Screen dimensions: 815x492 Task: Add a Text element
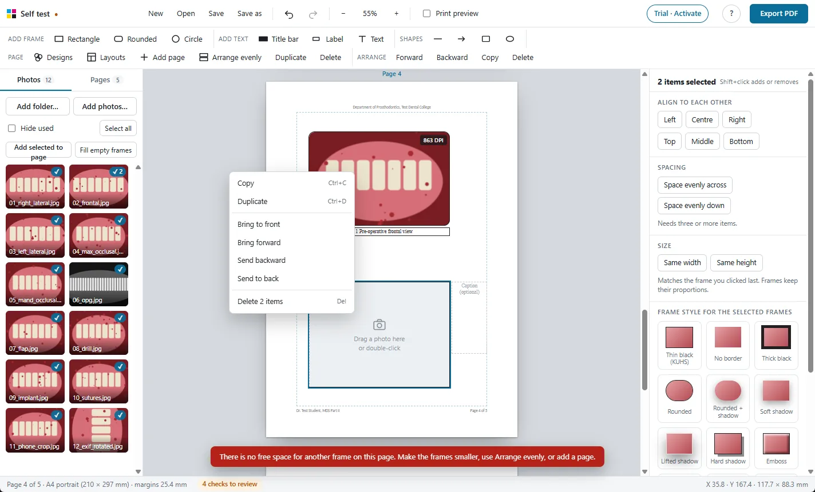[371, 39]
